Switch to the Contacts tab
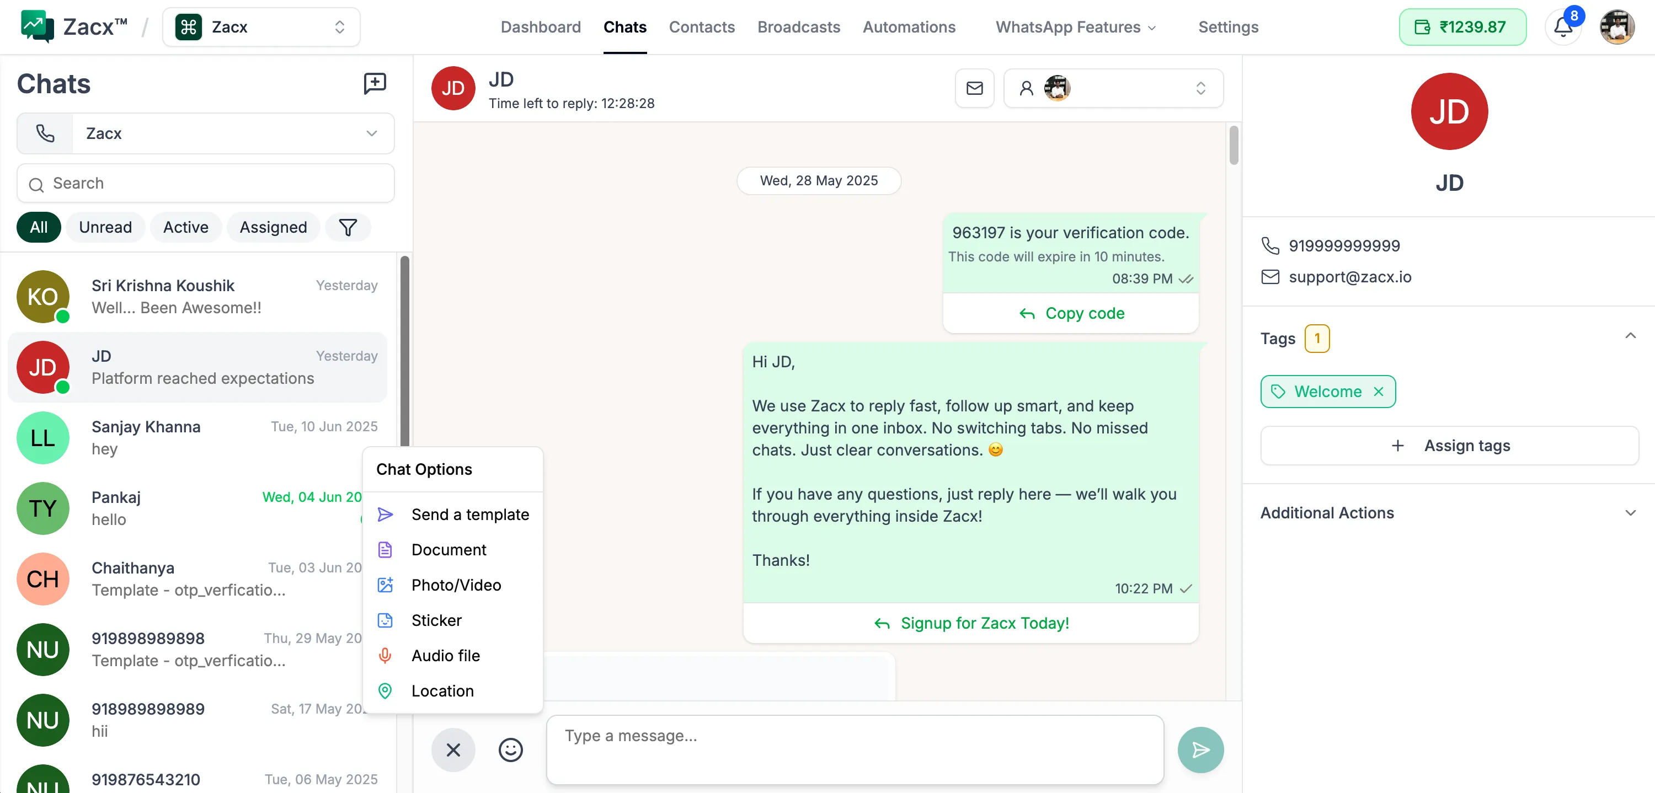This screenshot has width=1655, height=793. coord(702,27)
